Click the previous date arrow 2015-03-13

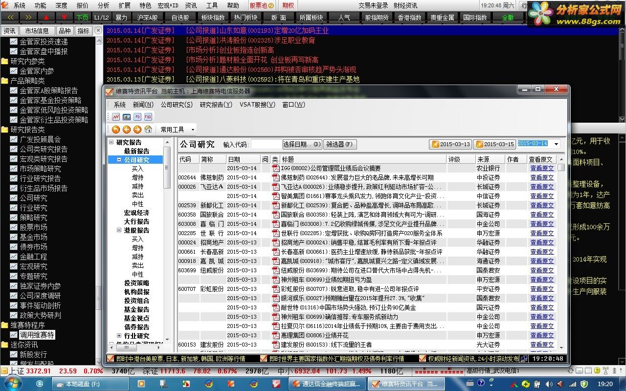click(x=450, y=144)
